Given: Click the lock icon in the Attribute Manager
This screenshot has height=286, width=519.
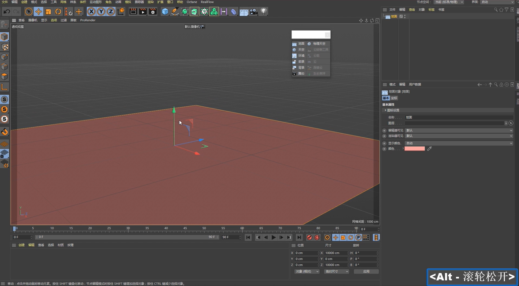Looking at the screenshot, I should [501, 85].
